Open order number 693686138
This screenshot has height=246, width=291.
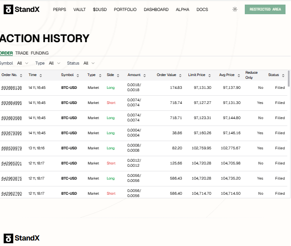pyautogui.click(x=11, y=87)
